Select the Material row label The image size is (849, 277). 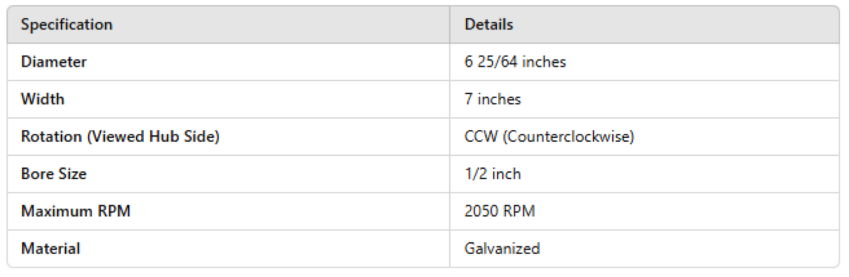pyautogui.click(x=50, y=248)
